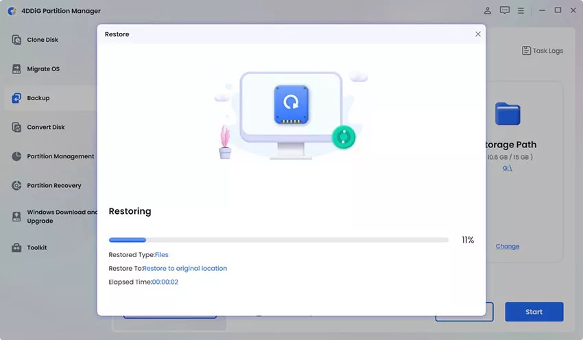The height and width of the screenshot is (340, 583).
Task: Open the Toolkit briefcase icon
Action: point(16,247)
